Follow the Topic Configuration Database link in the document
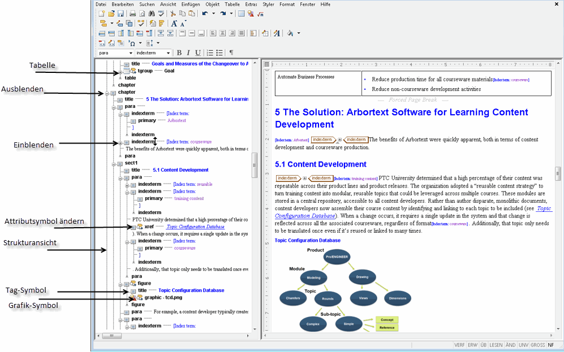This screenshot has width=564, height=352. pyautogui.click(x=305, y=216)
